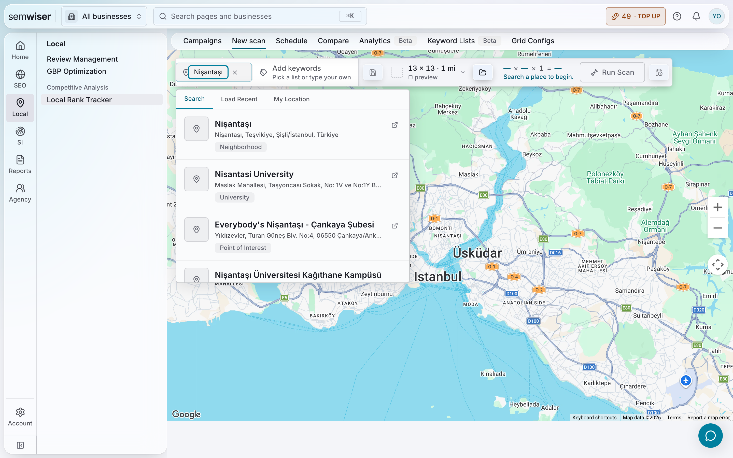Open Account settings gear
This screenshot has width=733, height=458.
click(20, 417)
